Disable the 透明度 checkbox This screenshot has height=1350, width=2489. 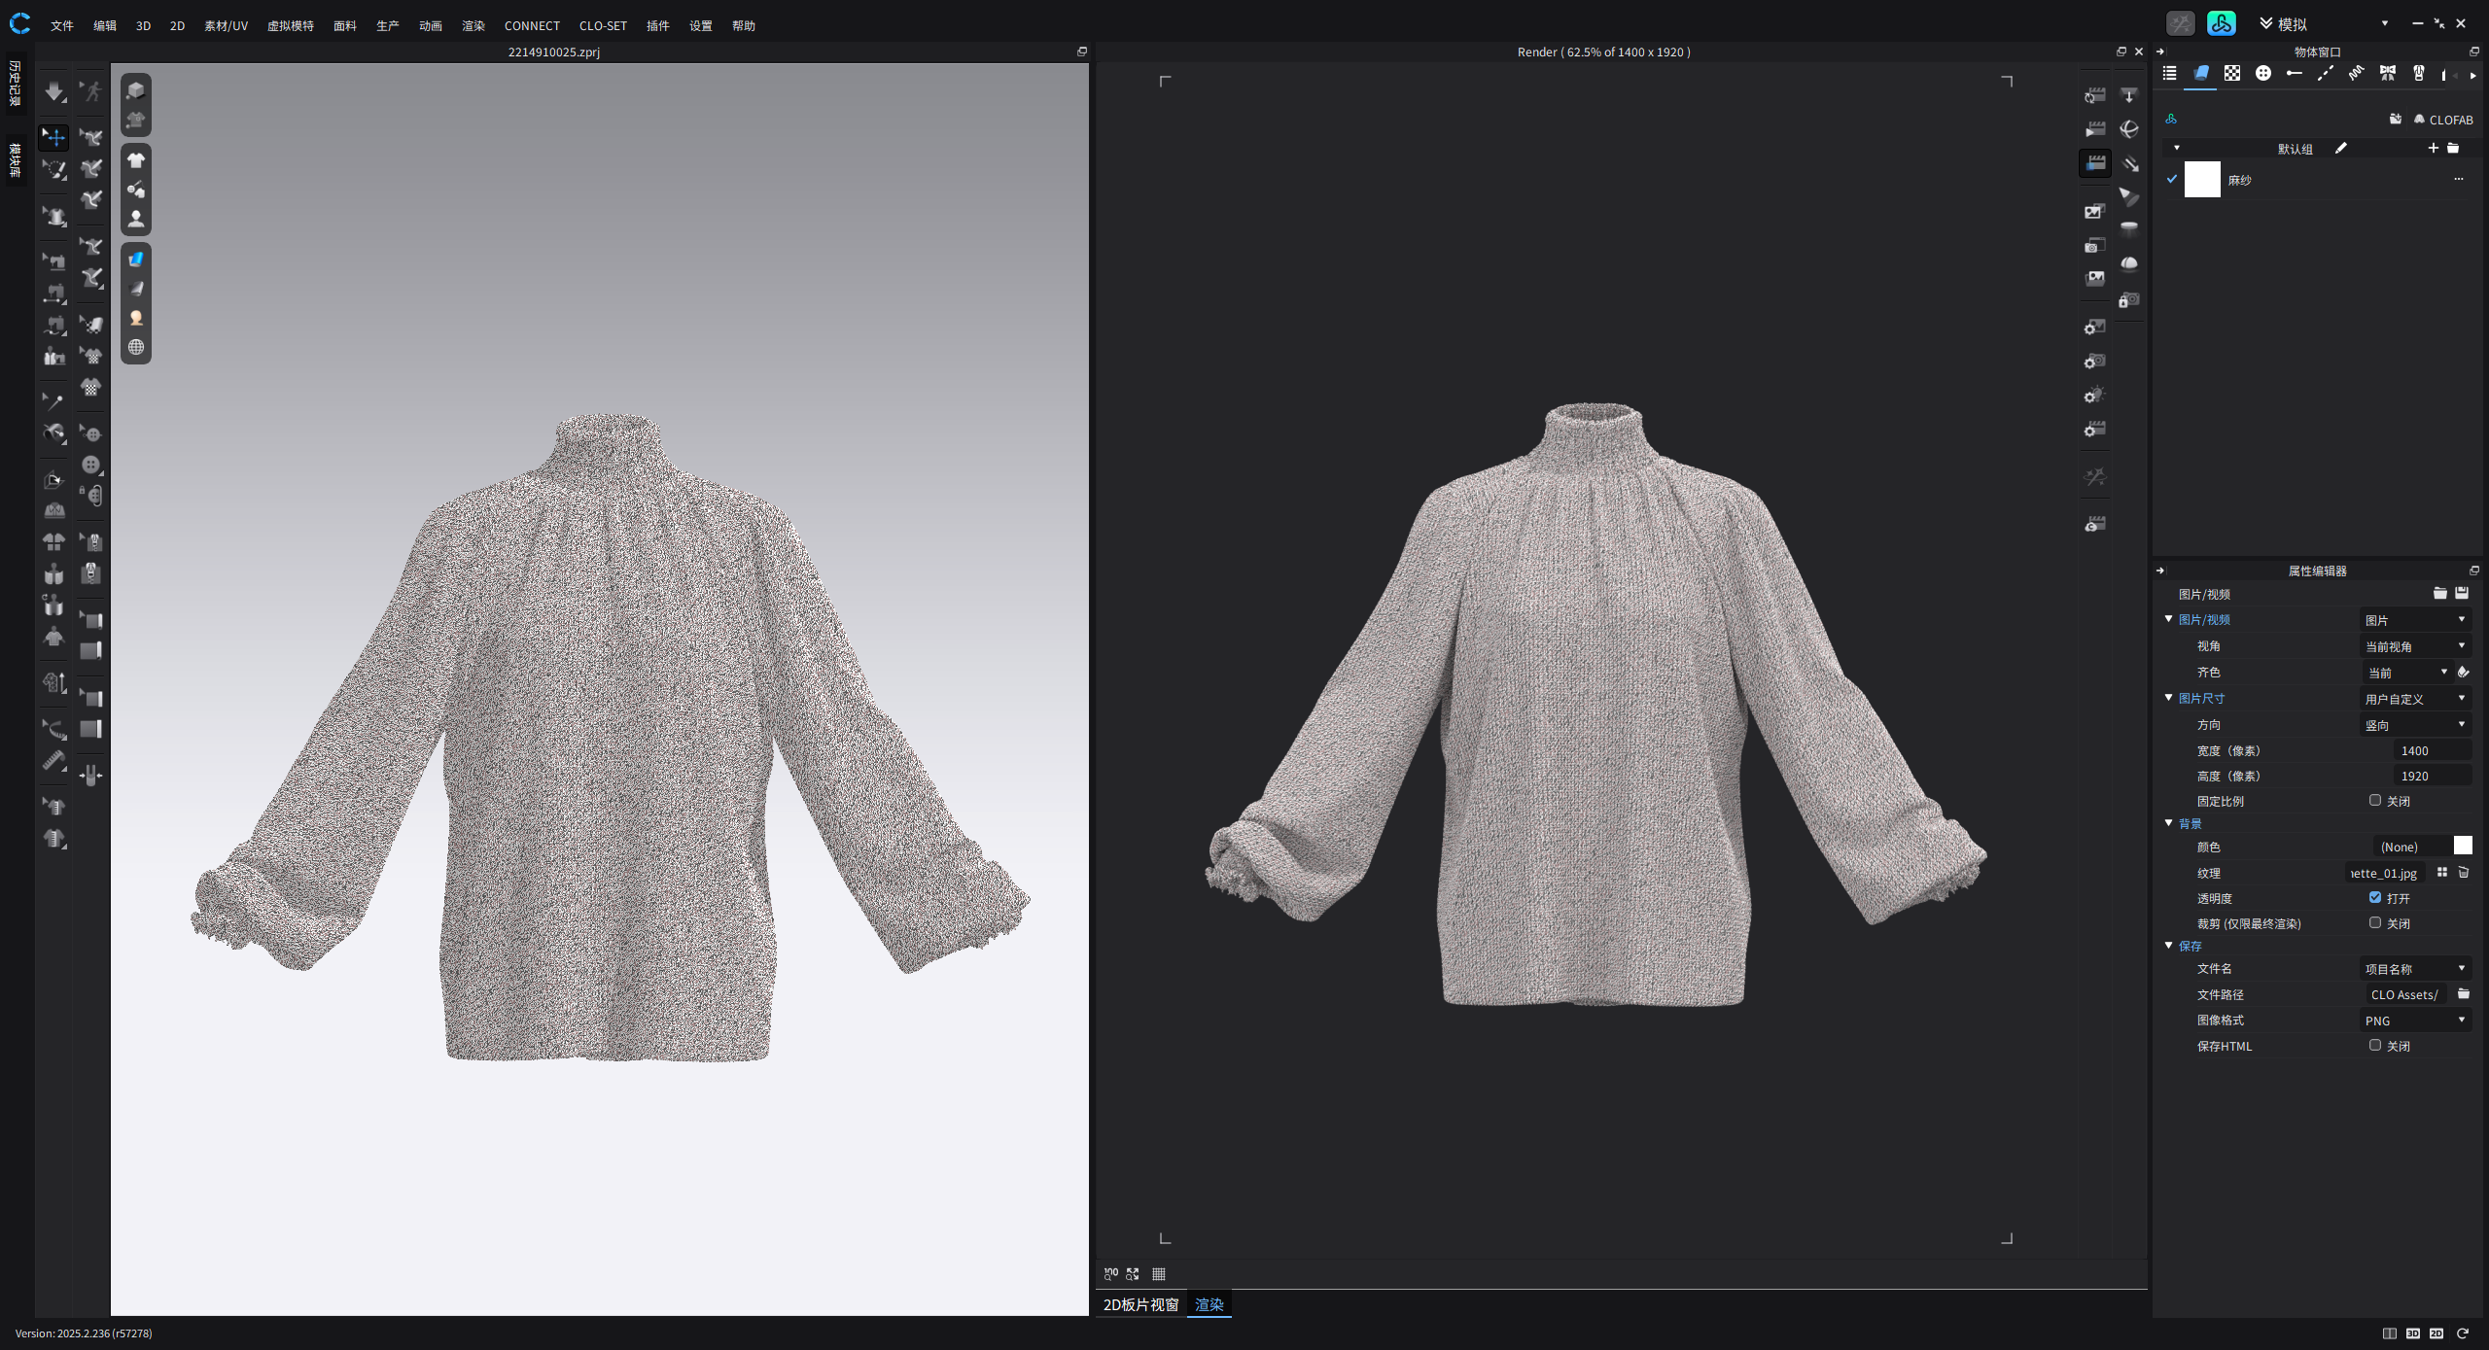[2374, 897]
